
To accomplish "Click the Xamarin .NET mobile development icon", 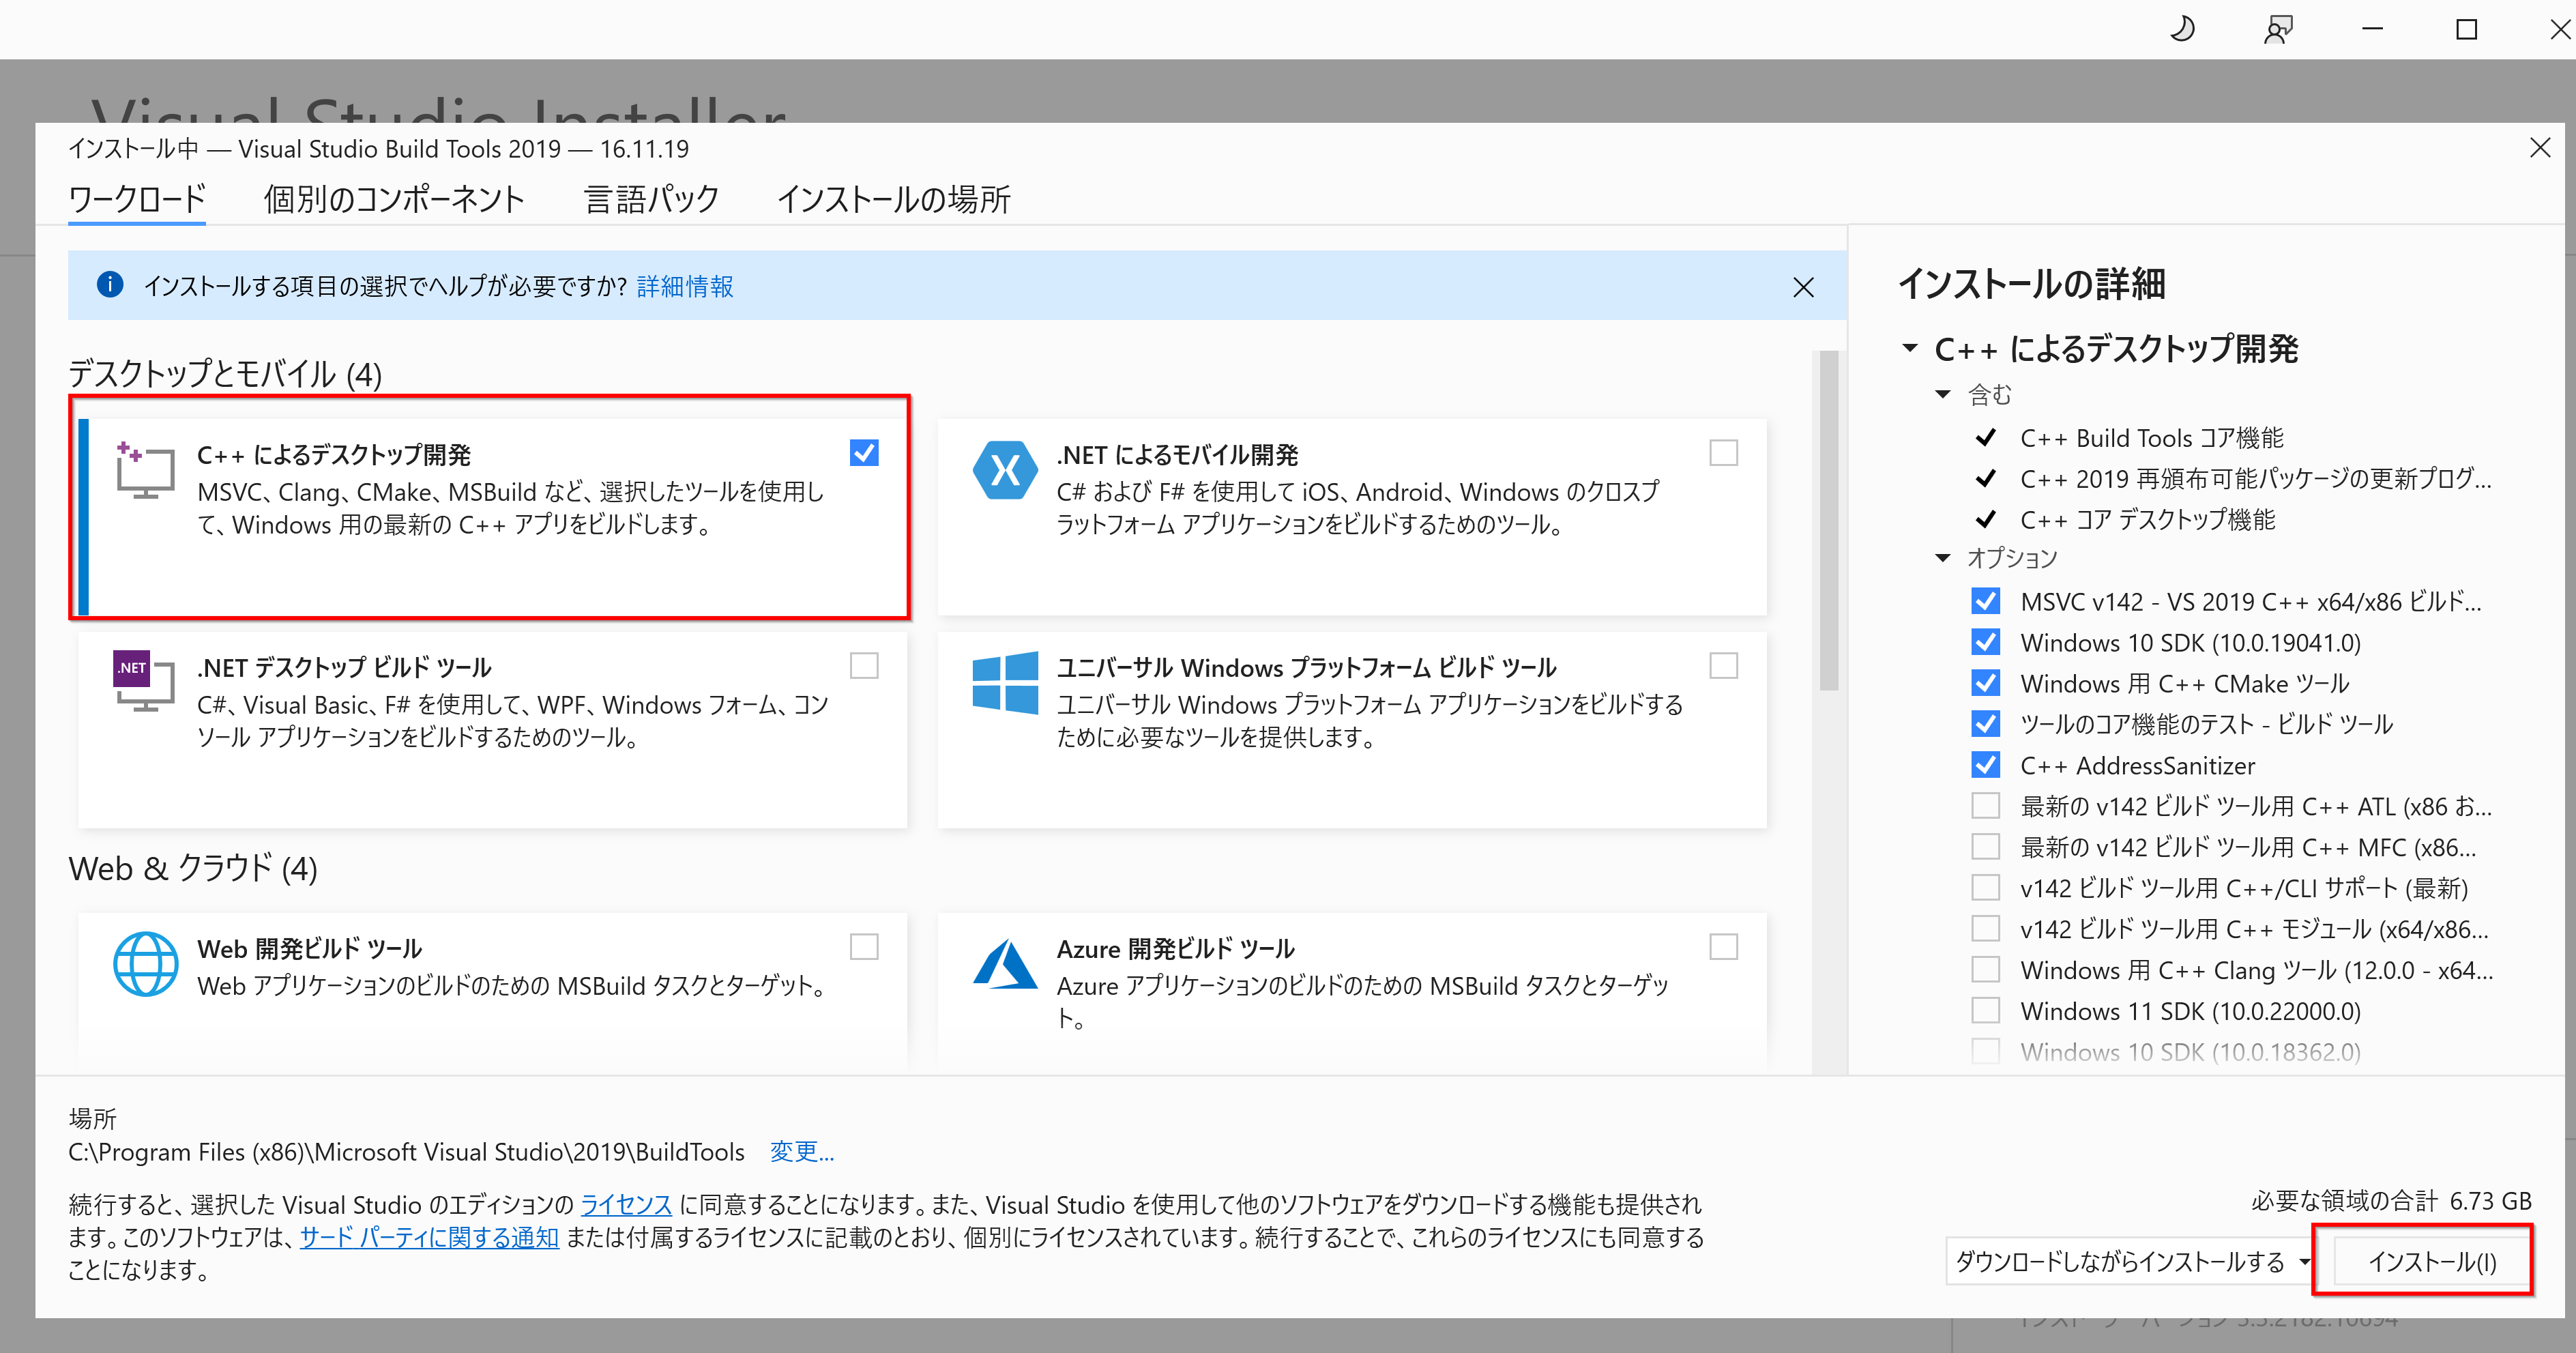I will (1004, 470).
